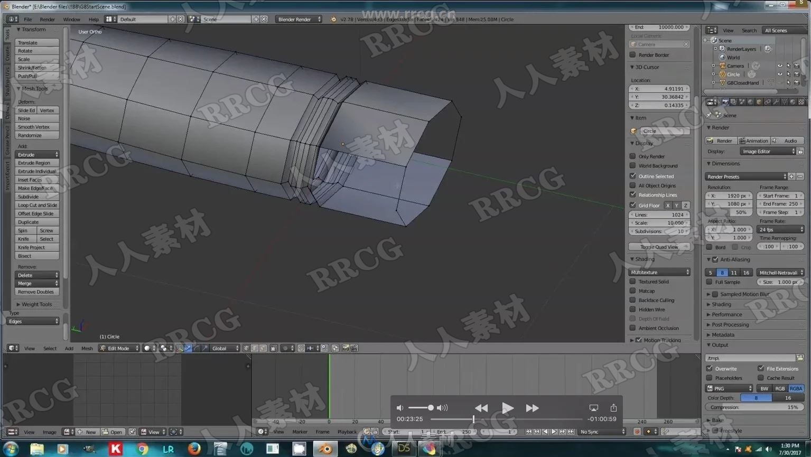
Task: Expand the Camera node in outliner
Action: (714, 66)
